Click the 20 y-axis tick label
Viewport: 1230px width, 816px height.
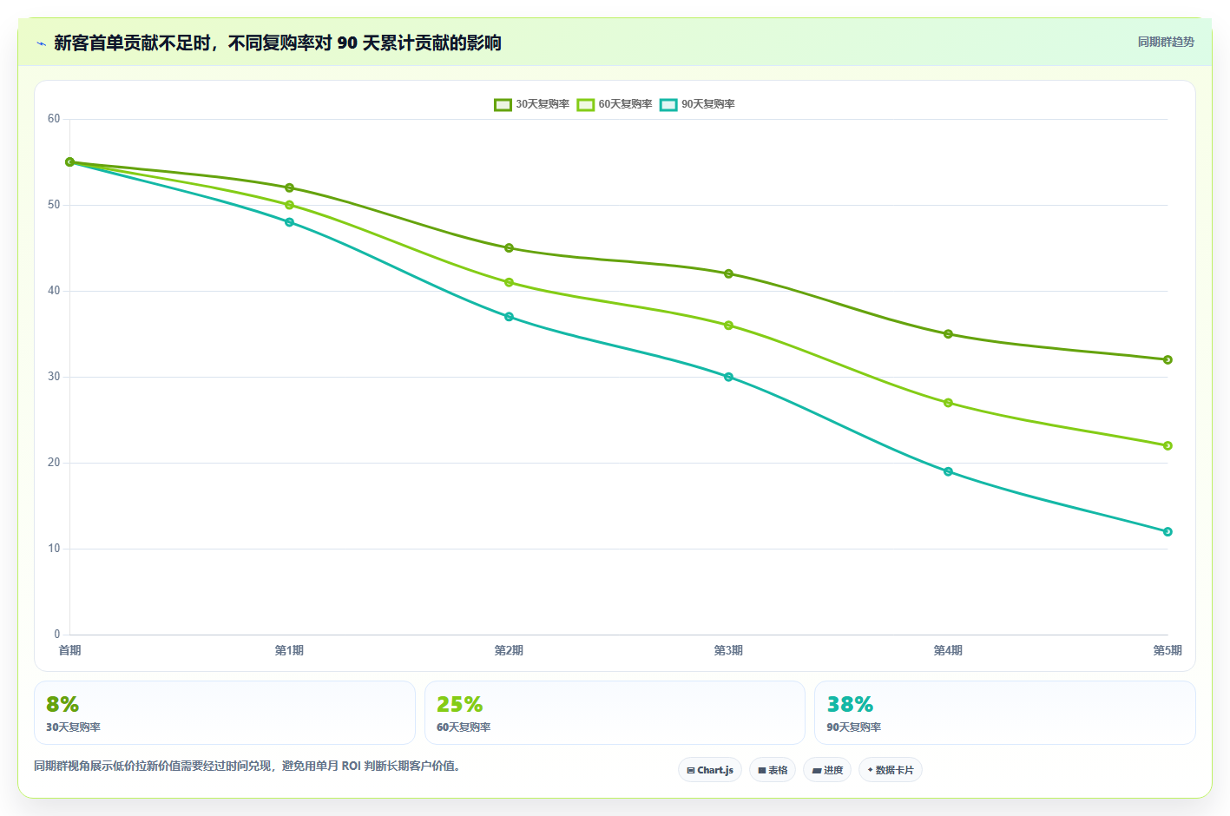pos(54,463)
